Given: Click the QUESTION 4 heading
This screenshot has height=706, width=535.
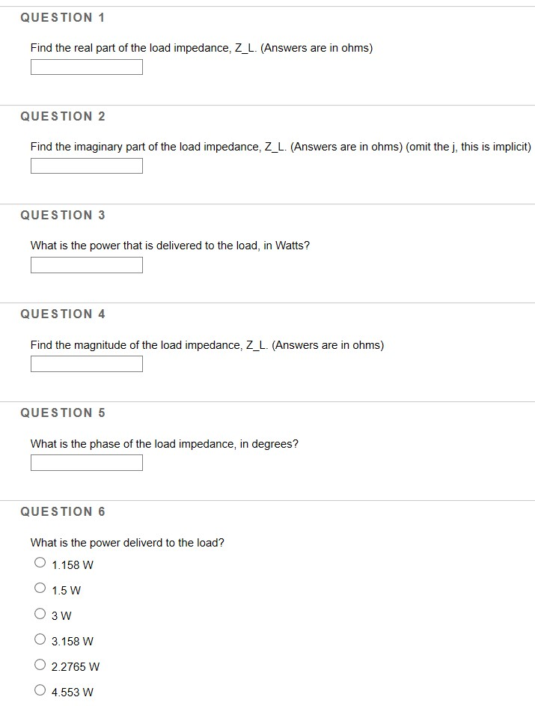Looking at the screenshot, I should (x=63, y=314).
